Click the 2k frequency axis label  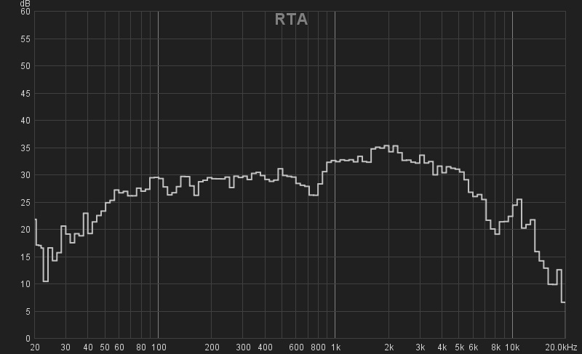pos(389,347)
